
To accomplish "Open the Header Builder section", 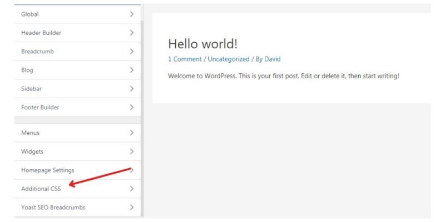I will pyautogui.click(x=77, y=33).
